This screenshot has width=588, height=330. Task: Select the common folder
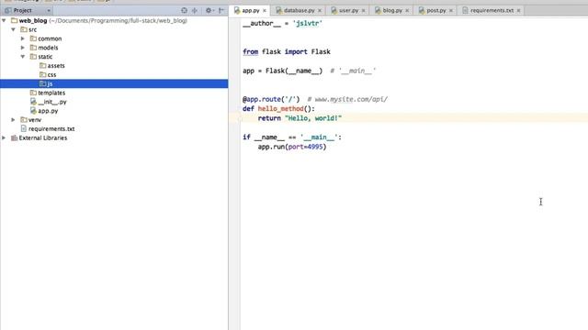[50, 38]
